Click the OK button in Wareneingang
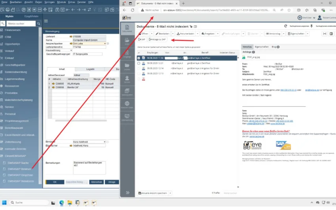This screenshot has height=210, width=336. (x=55, y=182)
